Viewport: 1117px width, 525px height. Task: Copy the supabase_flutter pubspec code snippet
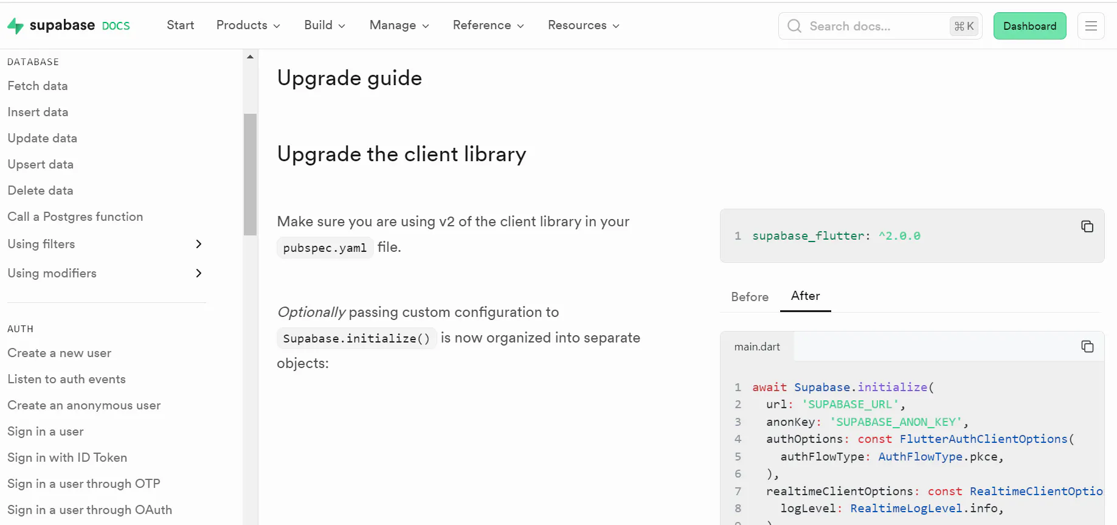(x=1087, y=226)
